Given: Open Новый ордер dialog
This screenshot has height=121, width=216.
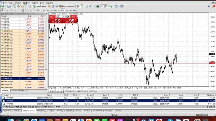Looking at the screenshot, I should [x=40, y=6].
